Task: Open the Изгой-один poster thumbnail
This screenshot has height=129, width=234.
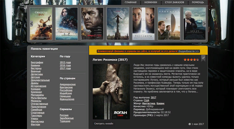Action: pos(67,24)
